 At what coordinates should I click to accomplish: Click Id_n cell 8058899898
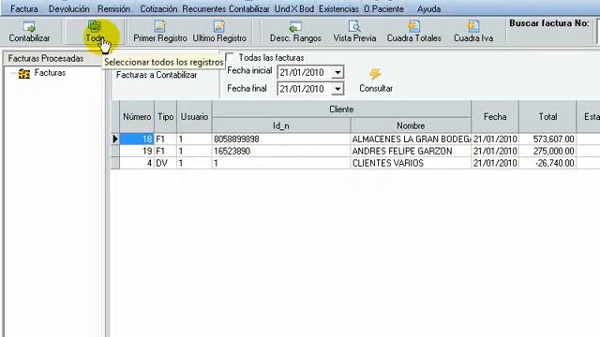pos(281,139)
